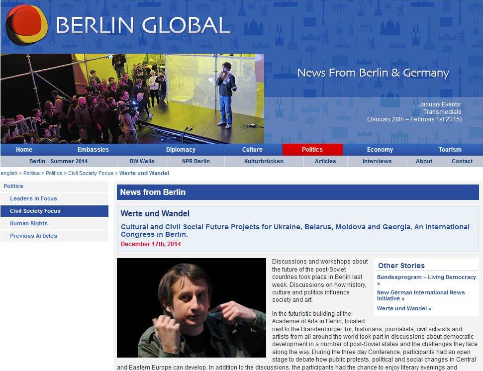483x371 pixels.
Task: Click the Other Stories heading
Action: tap(401, 266)
